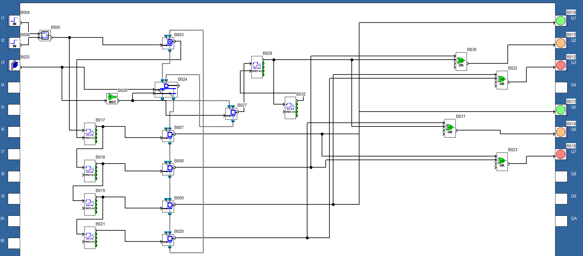
Task: Click the empty I6 input slot
Action: [14, 132]
